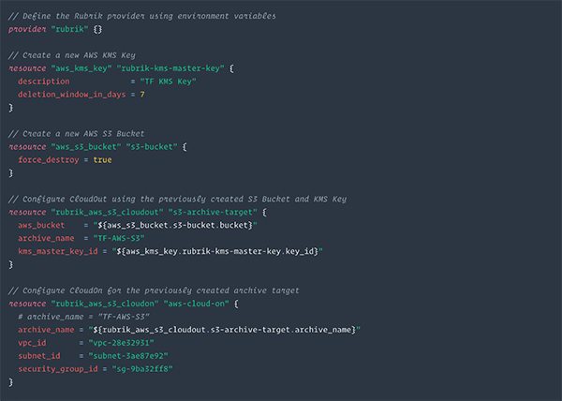562x401 pixels.
Task: Click the subnet_id value "subnet-3ae87e92"
Action: [128, 356]
